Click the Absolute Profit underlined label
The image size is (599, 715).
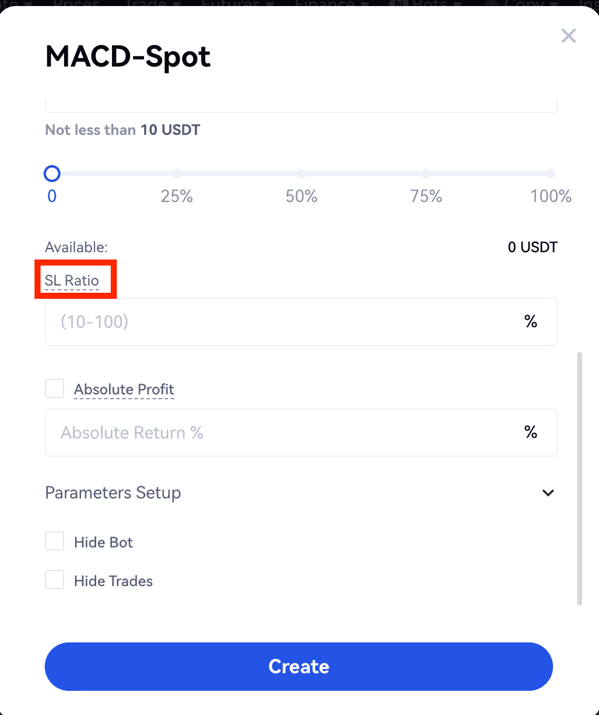click(x=124, y=390)
